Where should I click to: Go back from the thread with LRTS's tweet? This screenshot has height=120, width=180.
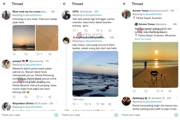click(x=65, y=4)
